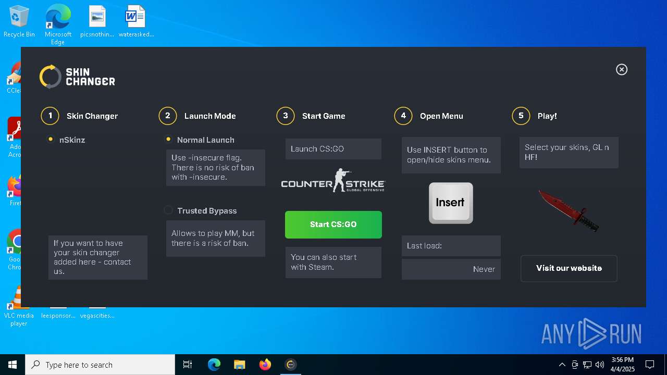The width and height of the screenshot is (667, 375).
Task: Click the volume speaker icon in tray
Action: tap(600, 365)
